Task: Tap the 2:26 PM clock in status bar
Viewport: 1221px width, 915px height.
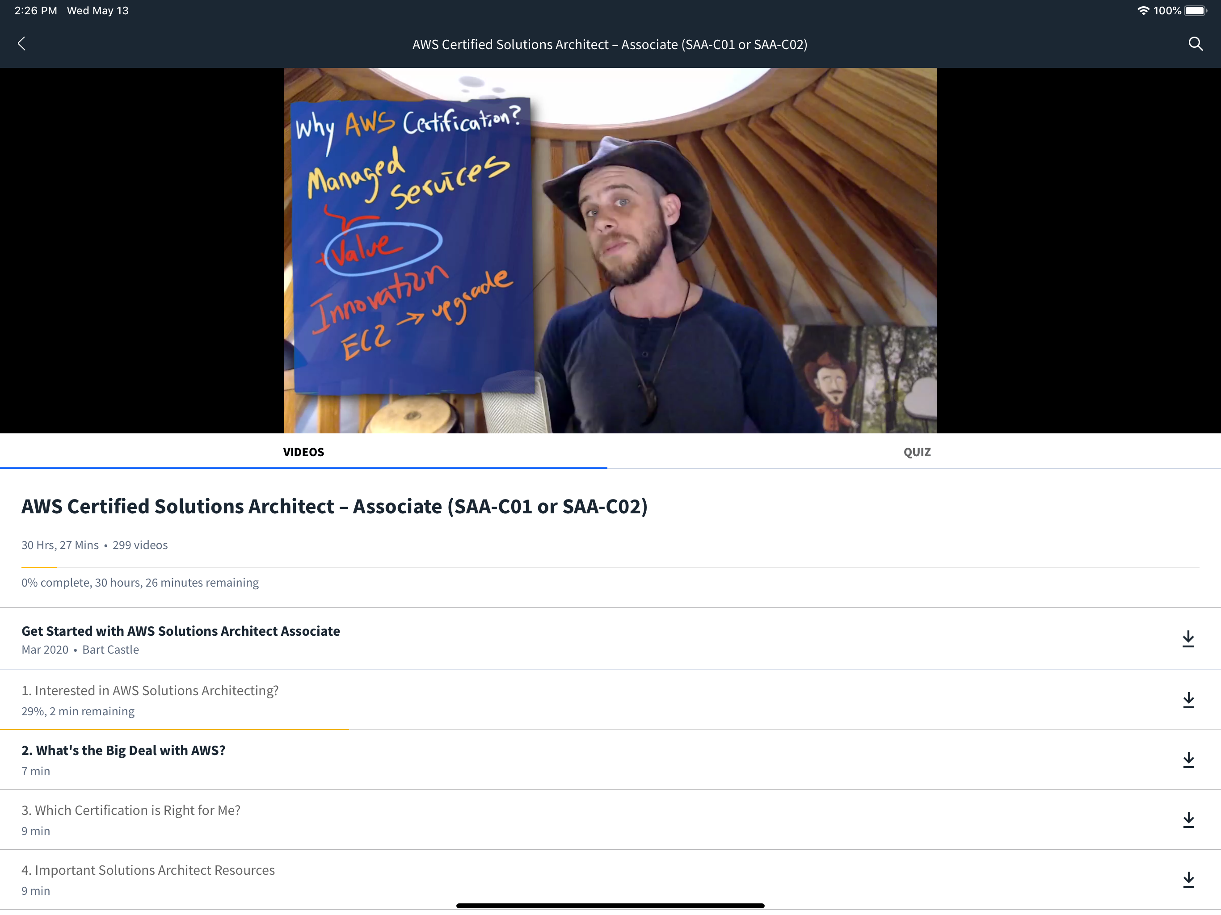Action: [x=36, y=10]
